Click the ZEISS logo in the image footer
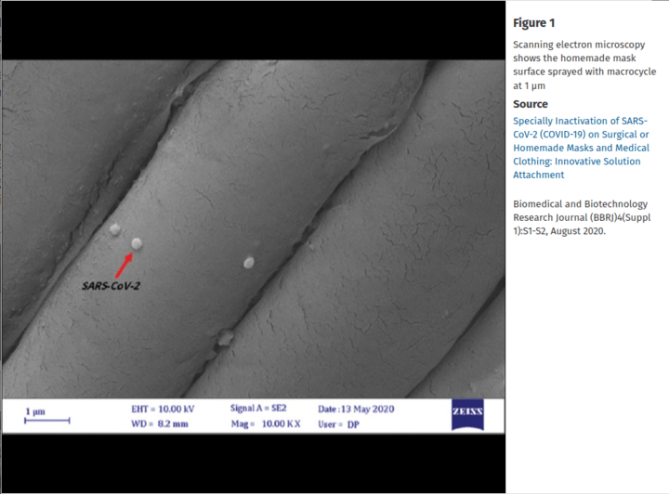 click(466, 416)
